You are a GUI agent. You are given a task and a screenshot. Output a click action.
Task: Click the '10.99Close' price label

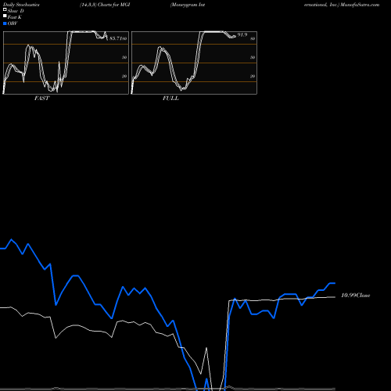point(356,296)
